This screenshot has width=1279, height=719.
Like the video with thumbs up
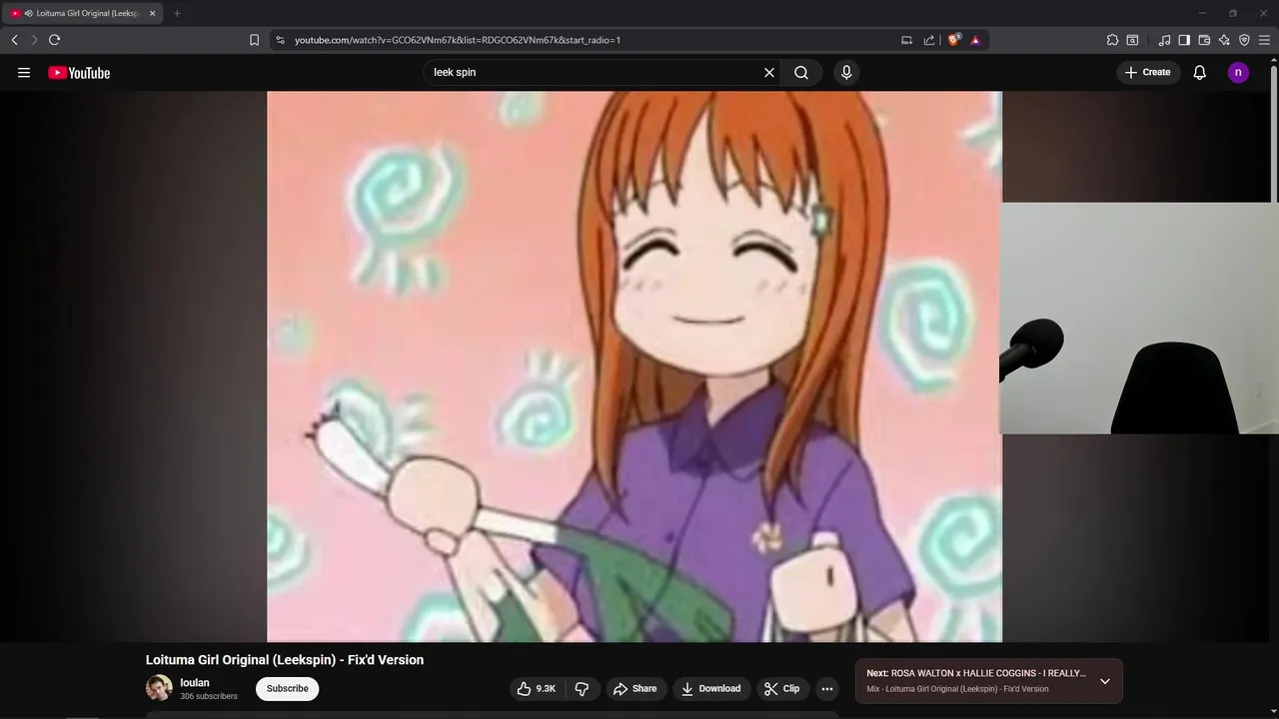click(536, 688)
